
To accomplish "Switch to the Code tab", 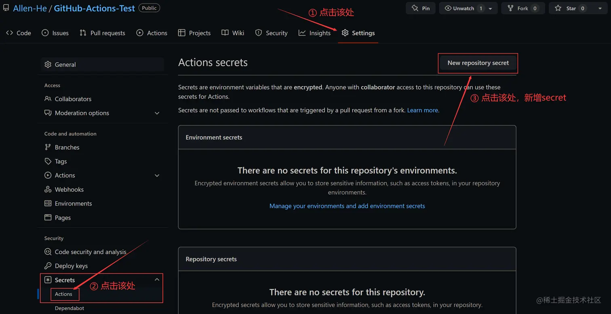I will tap(19, 33).
